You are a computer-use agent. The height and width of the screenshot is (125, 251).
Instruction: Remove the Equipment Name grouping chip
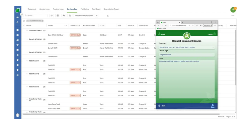pyautogui.click(x=42, y=21)
